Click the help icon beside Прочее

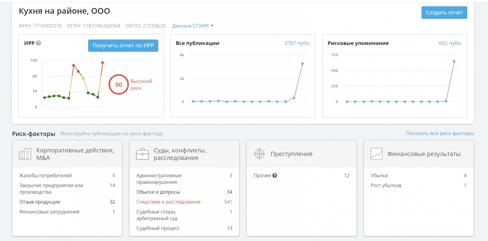click(275, 175)
